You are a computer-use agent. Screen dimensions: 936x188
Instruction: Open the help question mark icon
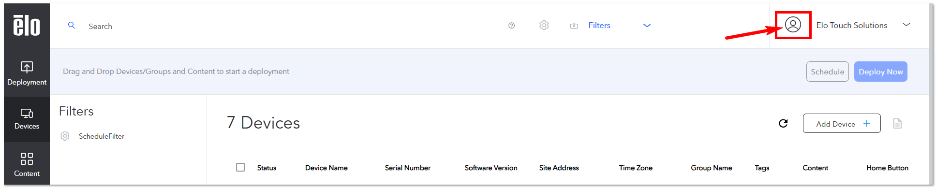pos(511,26)
